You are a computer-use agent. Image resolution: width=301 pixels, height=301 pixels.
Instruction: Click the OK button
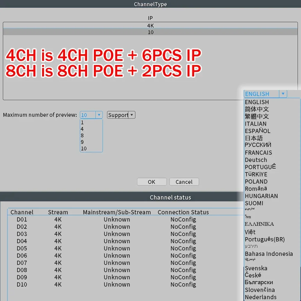tap(152, 182)
